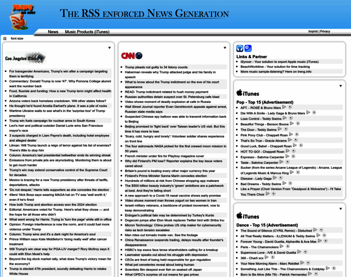Play sample of Espresso by Sabrina Carpenter
Viewport: 351px width, 277px height.
[288, 156]
